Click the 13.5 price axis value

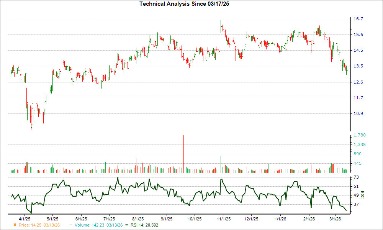[x=358, y=66]
